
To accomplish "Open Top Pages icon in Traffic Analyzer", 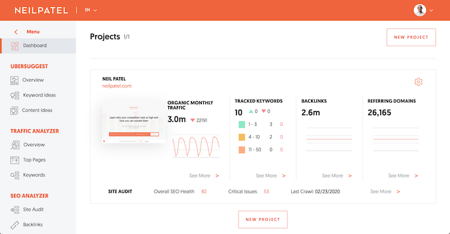I will click(x=15, y=160).
